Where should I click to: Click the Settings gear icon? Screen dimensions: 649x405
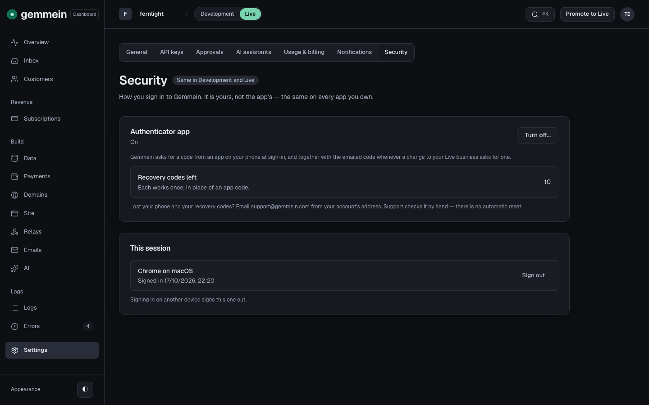point(15,350)
